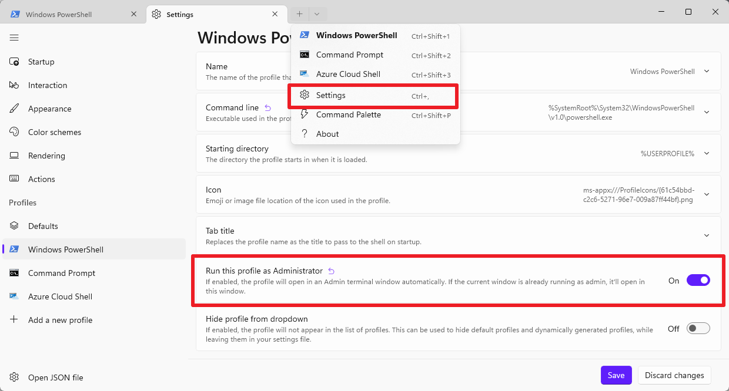The image size is (729, 391).
Task: Disable Run this profile as Administrator
Action: [x=698, y=280]
